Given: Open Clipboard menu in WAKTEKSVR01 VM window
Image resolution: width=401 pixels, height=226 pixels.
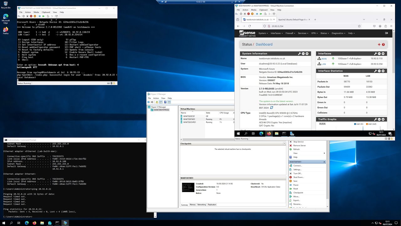Looking at the screenshot, I should click(x=263, y=10).
